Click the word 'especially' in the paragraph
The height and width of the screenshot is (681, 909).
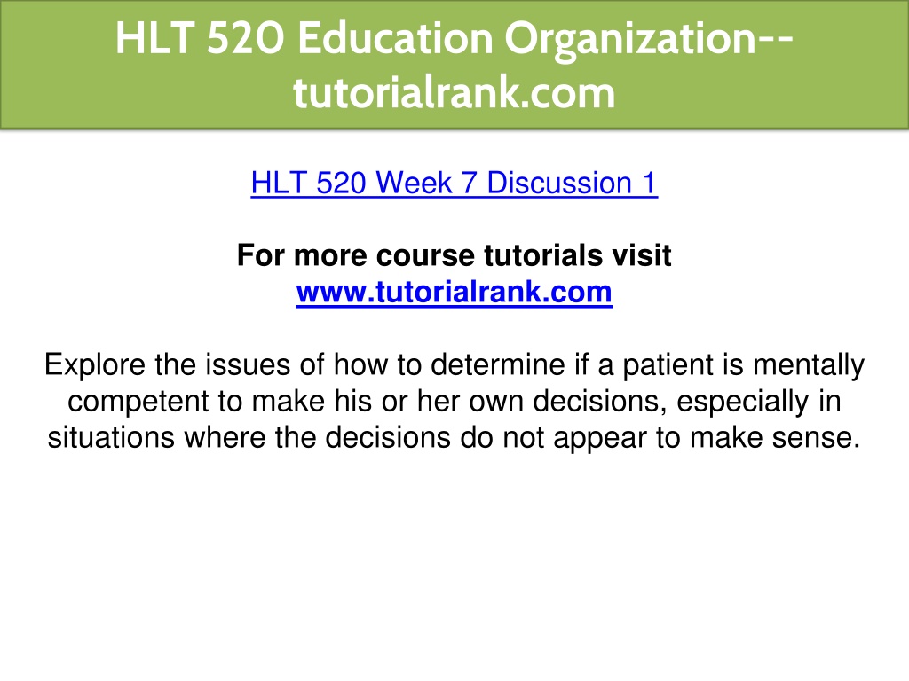coord(743,402)
